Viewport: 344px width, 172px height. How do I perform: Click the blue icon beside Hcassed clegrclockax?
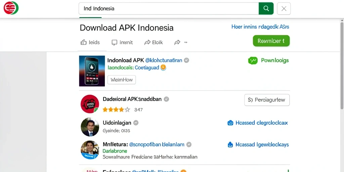pyautogui.click(x=230, y=123)
